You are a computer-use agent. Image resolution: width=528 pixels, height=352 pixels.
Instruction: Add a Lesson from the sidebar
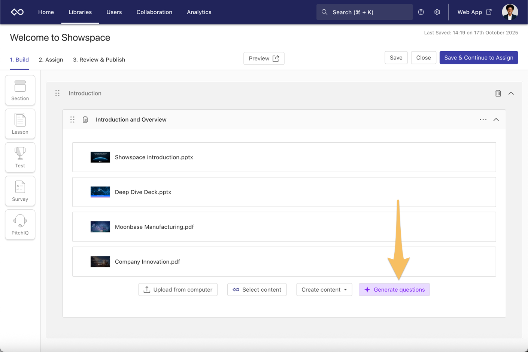(20, 124)
